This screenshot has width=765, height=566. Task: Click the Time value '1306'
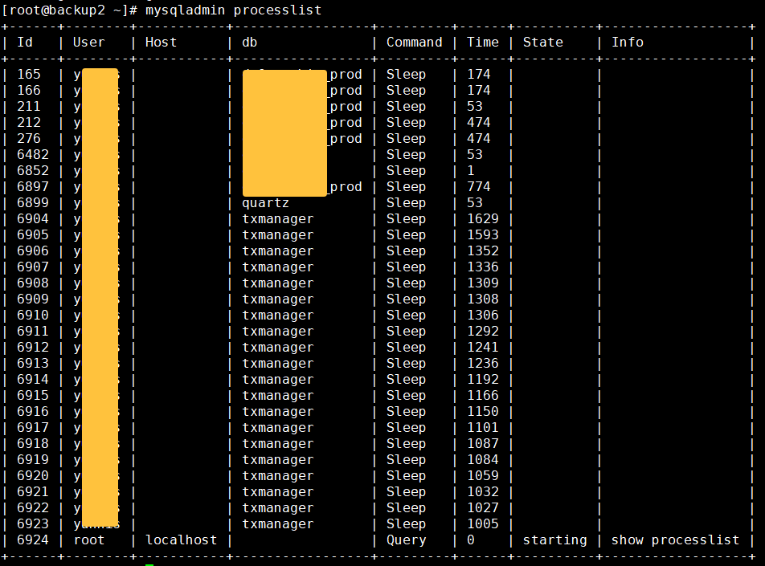(x=482, y=316)
